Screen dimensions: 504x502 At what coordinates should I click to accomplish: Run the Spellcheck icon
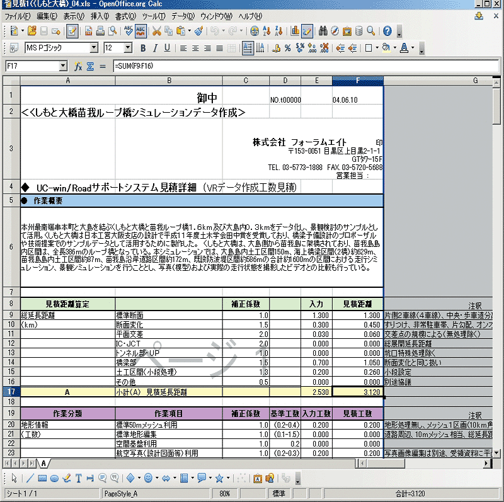click(x=129, y=31)
